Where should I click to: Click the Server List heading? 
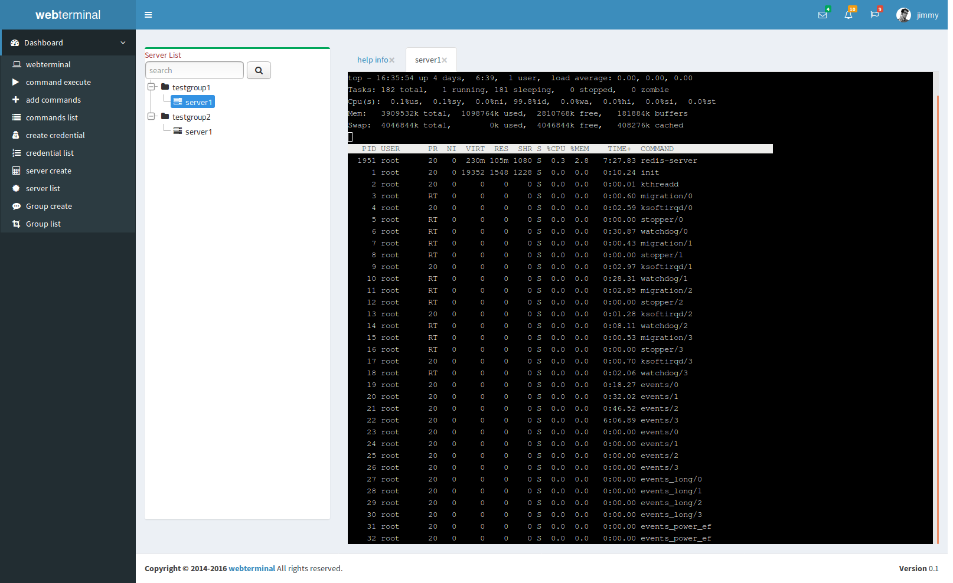pyautogui.click(x=163, y=55)
